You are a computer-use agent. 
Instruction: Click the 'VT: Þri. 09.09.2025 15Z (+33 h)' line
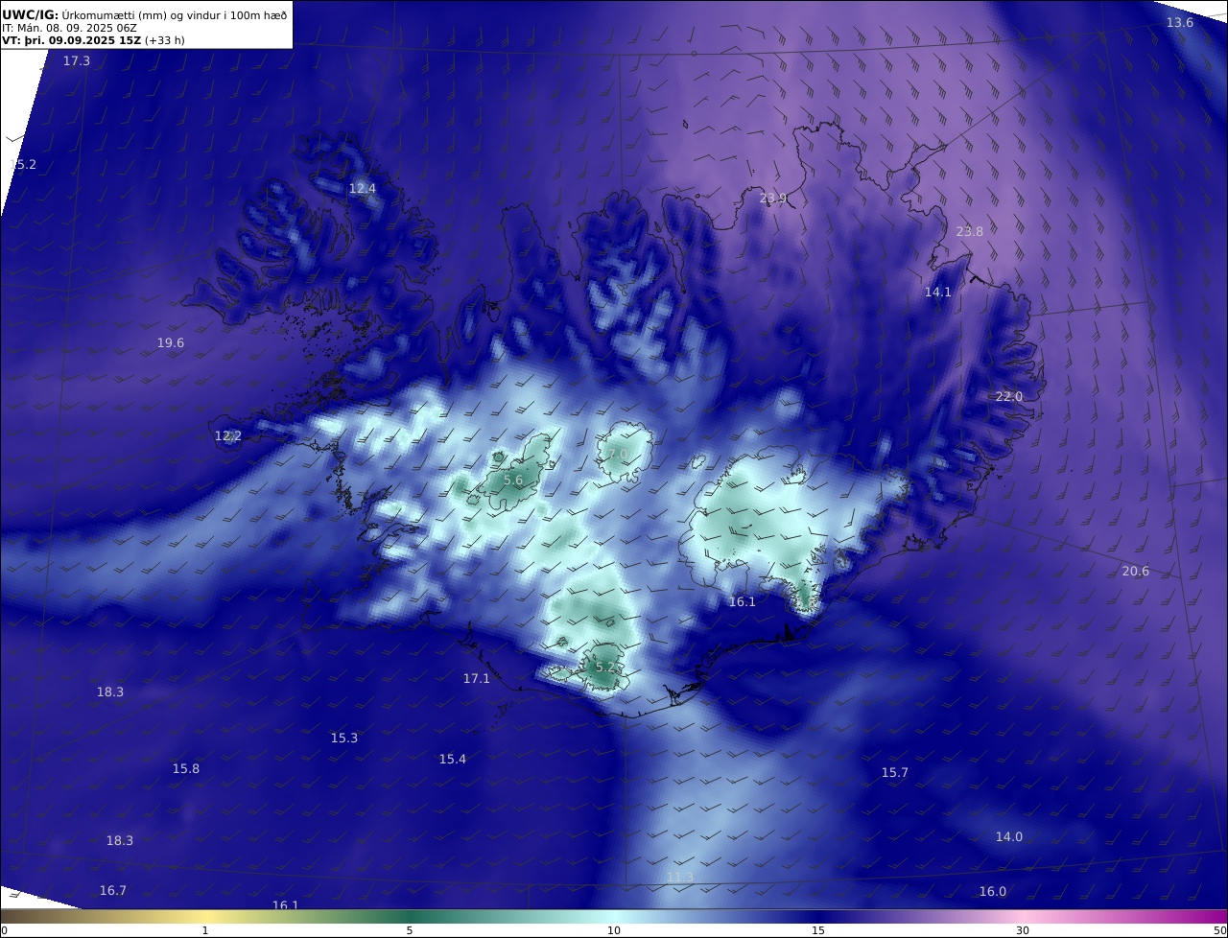click(93, 40)
